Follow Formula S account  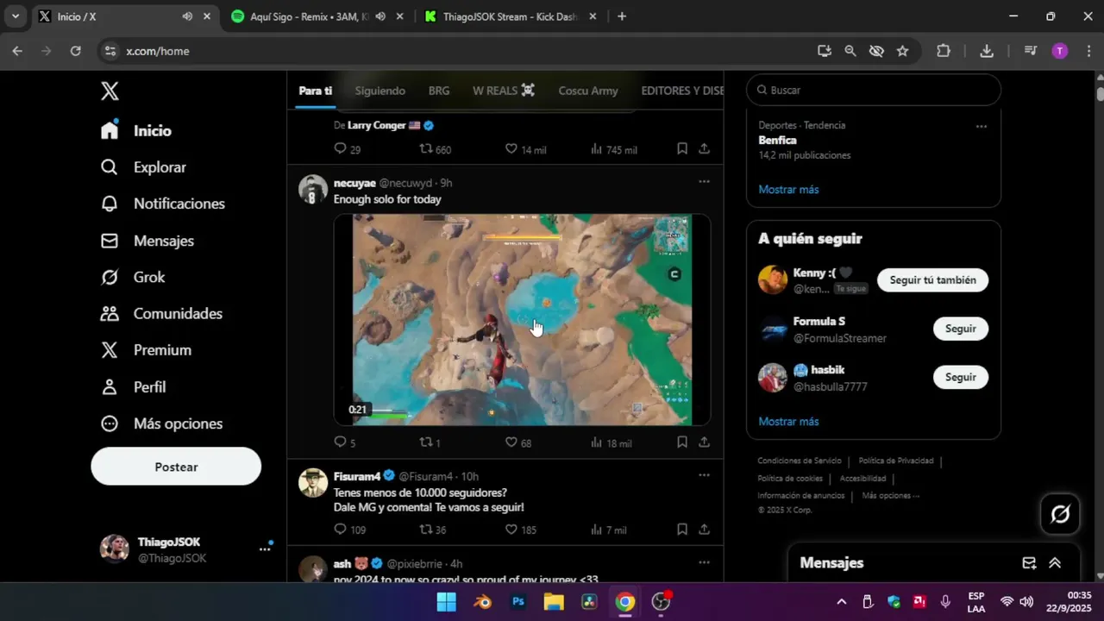pos(960,329)
